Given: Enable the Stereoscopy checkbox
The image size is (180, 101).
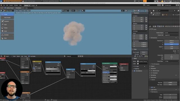Looking at the screenshot, I should (x=152, y=71).
